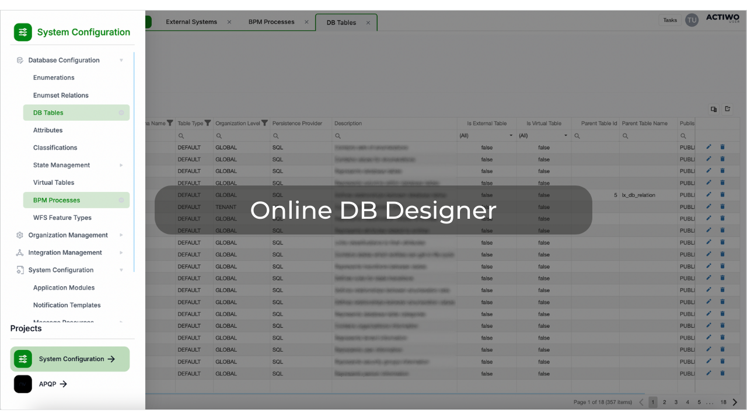Screen dimensions: 747x420
Task: Go to page 5
Action: (x=699, y=402)
